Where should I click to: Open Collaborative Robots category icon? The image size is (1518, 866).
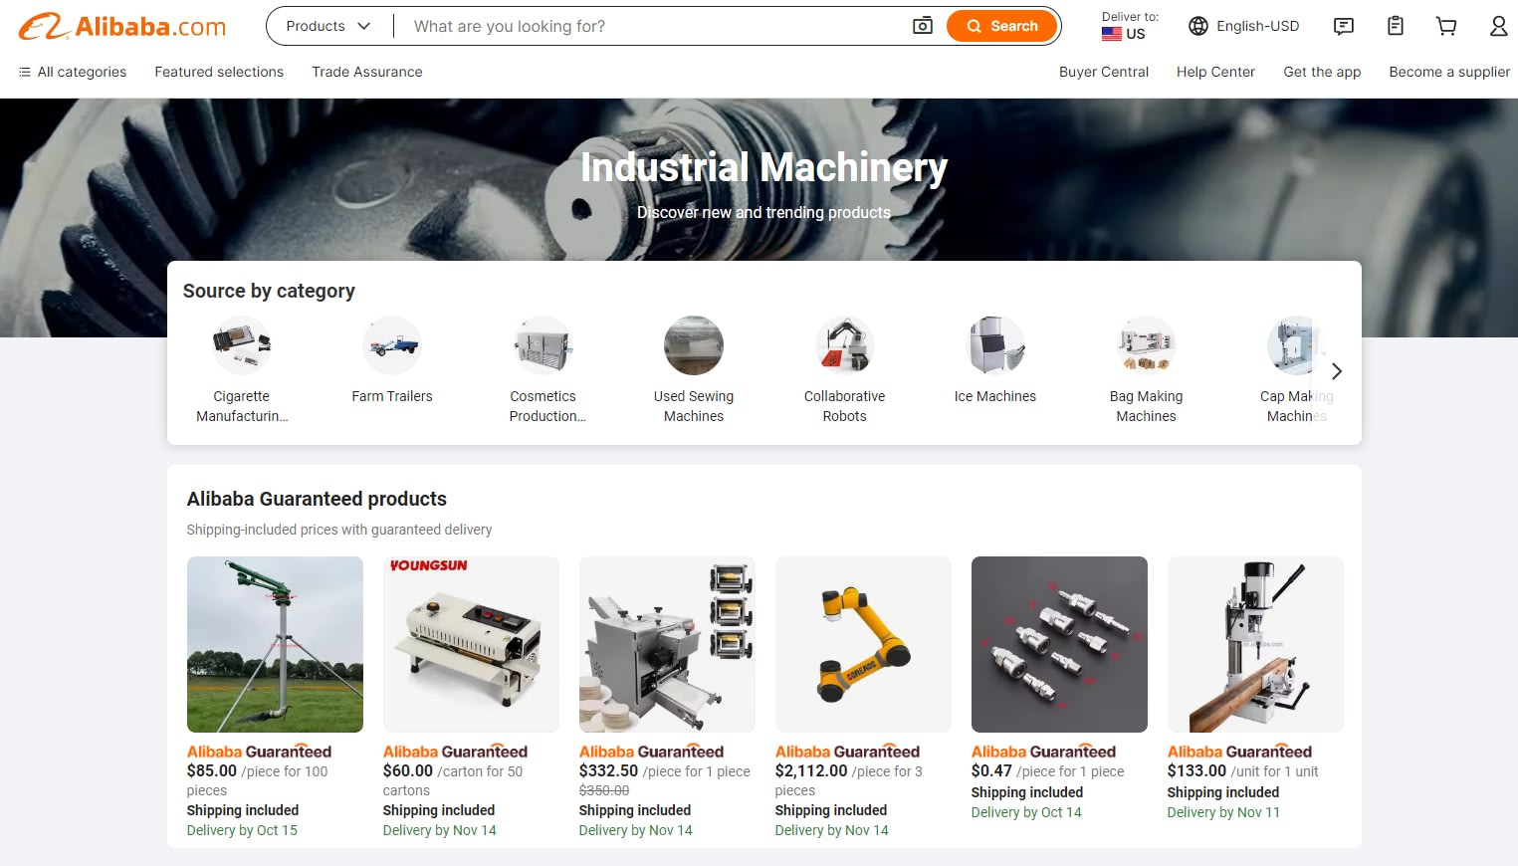845,345
